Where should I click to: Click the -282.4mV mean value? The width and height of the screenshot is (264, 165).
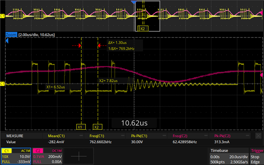tap(56, 142)
